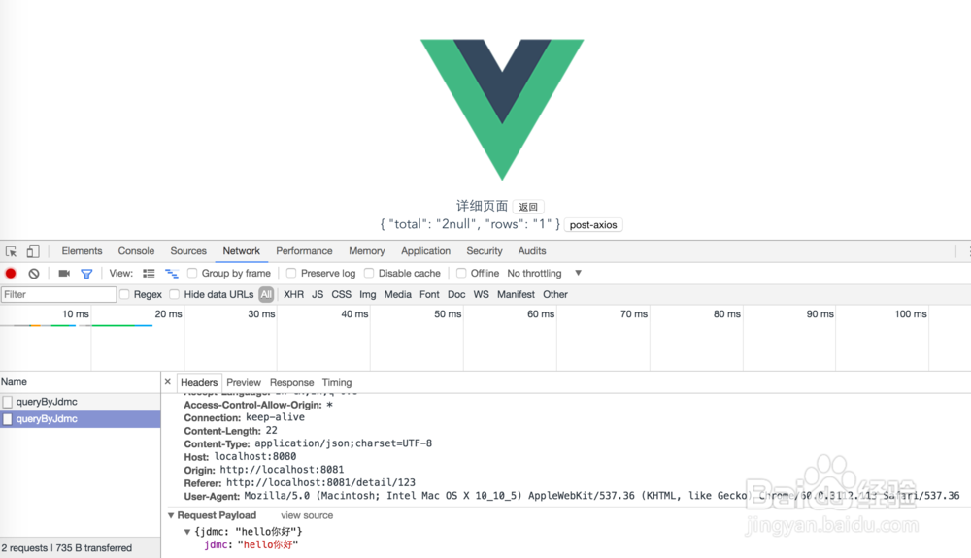This screenshot has width=971, height=558.
Task: Click view source link for payload
Action: [307, 515]
